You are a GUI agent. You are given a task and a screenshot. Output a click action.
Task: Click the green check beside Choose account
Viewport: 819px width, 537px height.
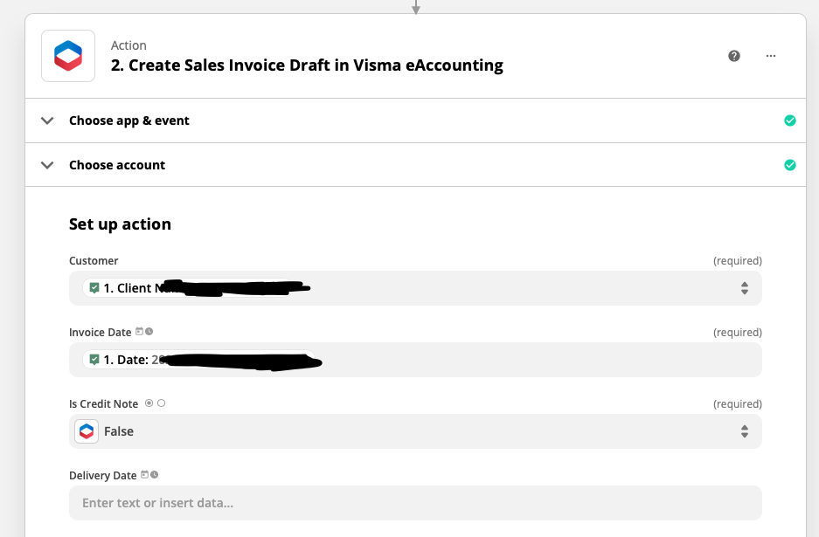pos(790,165)
